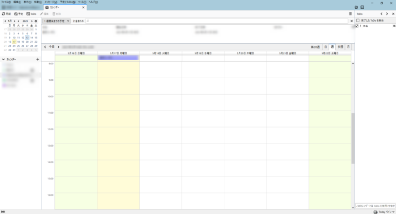Jump mini calendar to today icon
This screenshot has height=214, width=396.
click(36, 21)
